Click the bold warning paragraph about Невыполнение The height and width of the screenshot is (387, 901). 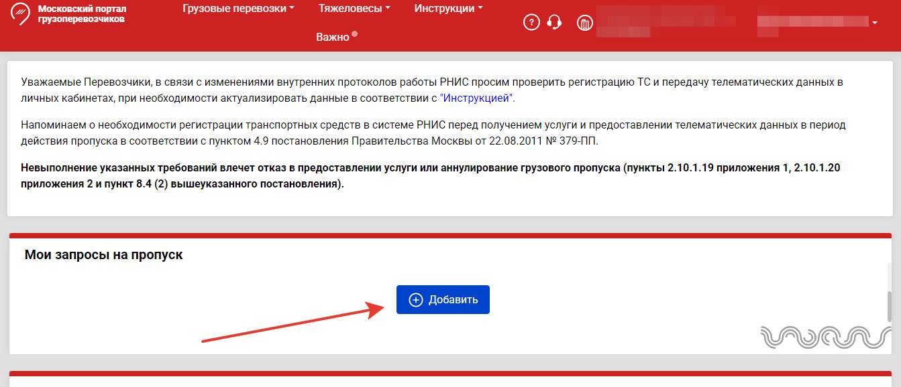coord(429,176)
